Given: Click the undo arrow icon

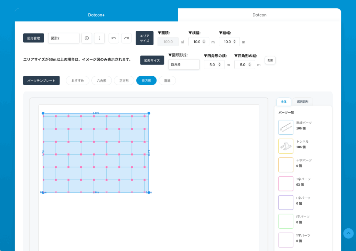Looking at the screenshot, I should [114, 38].
